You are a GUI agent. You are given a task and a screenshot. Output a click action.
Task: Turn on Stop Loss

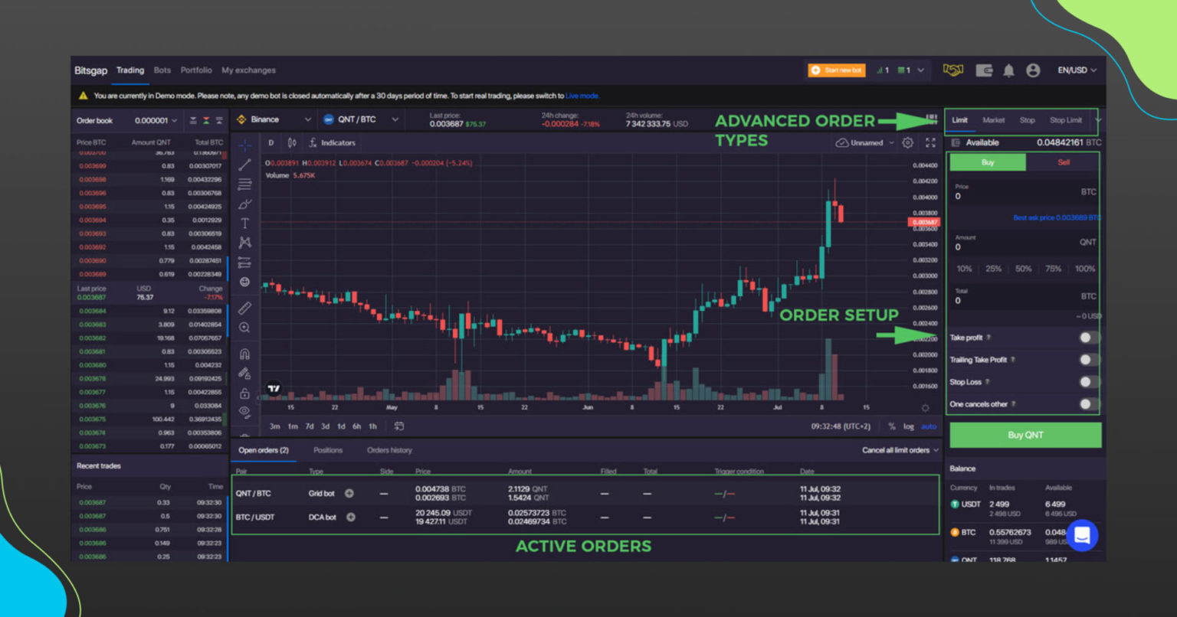click(x=1085, y=381)
